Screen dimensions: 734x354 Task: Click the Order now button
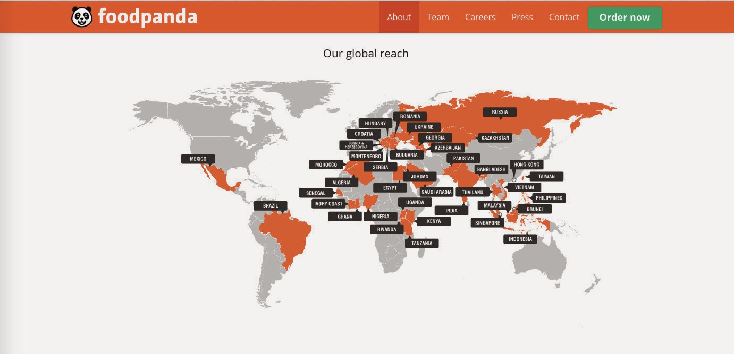click(x=625, y=17)
